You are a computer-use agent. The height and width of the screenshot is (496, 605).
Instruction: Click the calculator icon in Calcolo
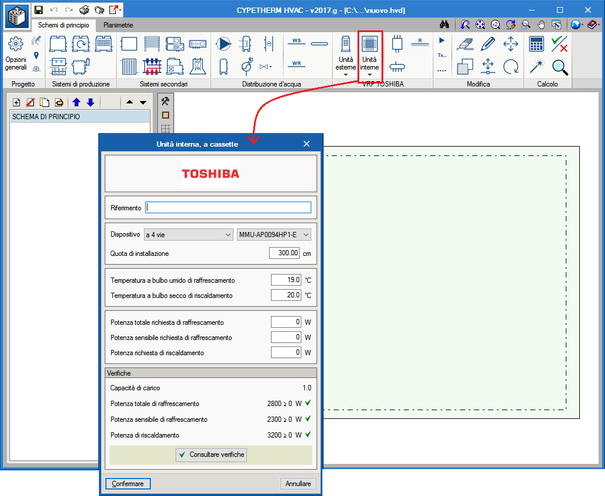coord(537,44)
